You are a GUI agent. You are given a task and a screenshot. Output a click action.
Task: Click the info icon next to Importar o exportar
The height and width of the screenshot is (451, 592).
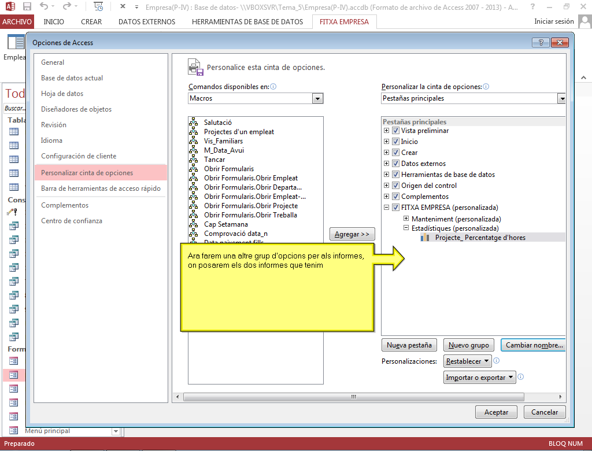click(x=521, y=376)
